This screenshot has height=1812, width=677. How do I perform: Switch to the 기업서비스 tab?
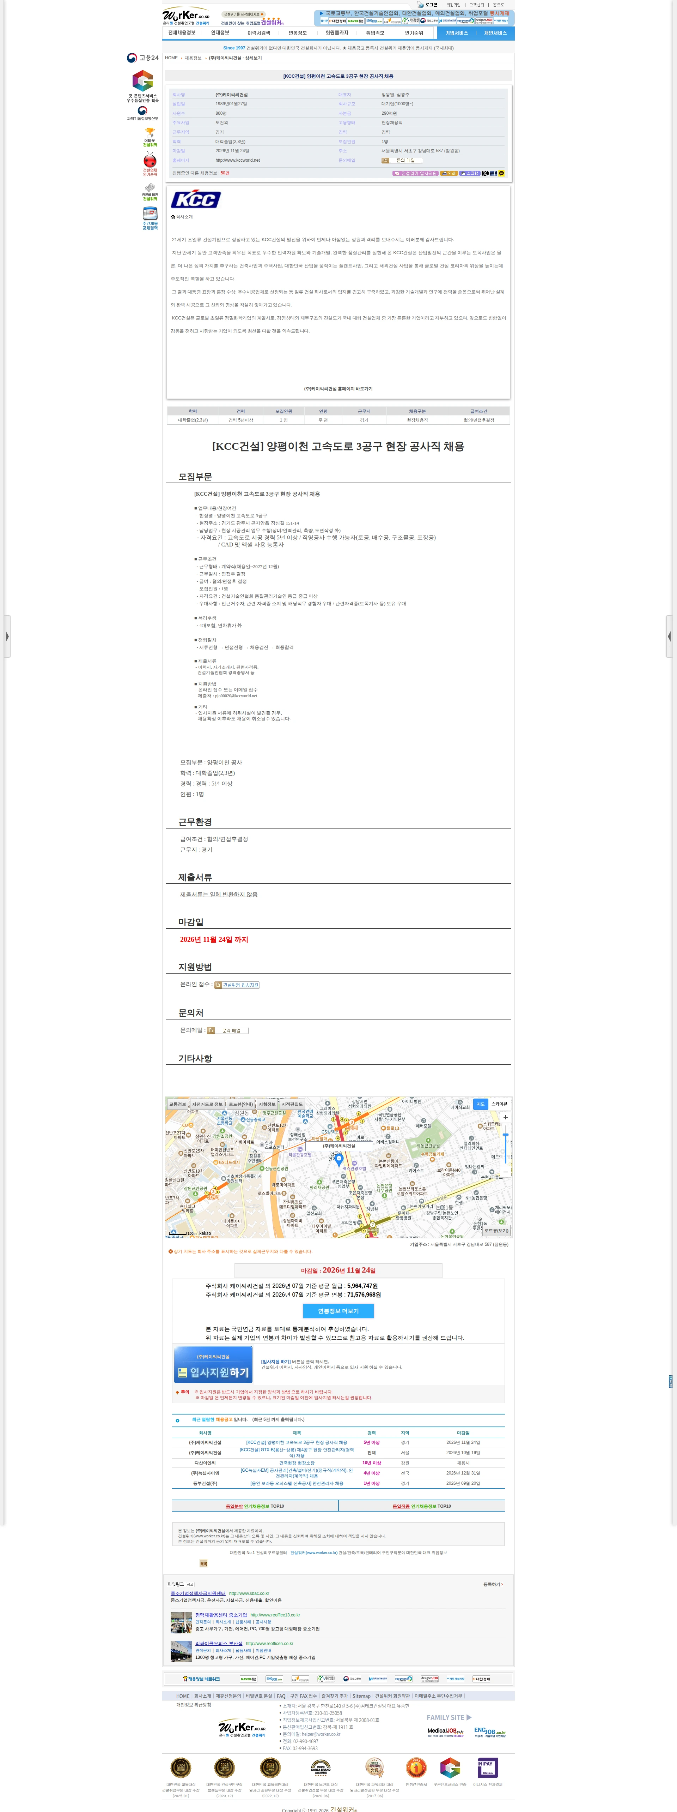click(x=457, y=33)
